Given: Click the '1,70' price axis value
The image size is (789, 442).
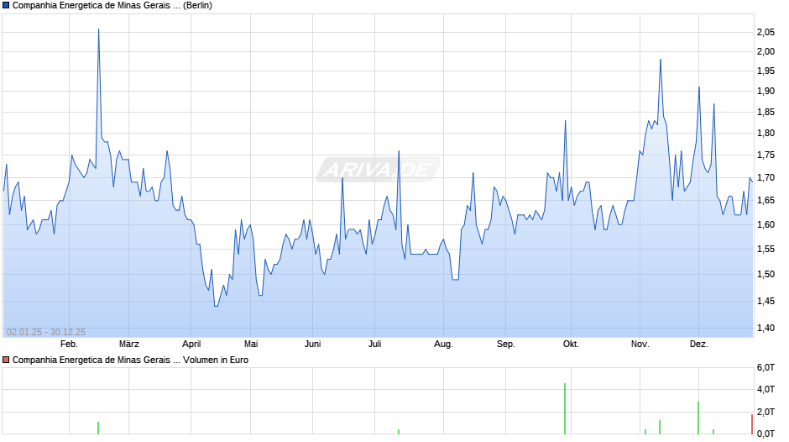Looking at the screenshot, I should coord(765,177).
